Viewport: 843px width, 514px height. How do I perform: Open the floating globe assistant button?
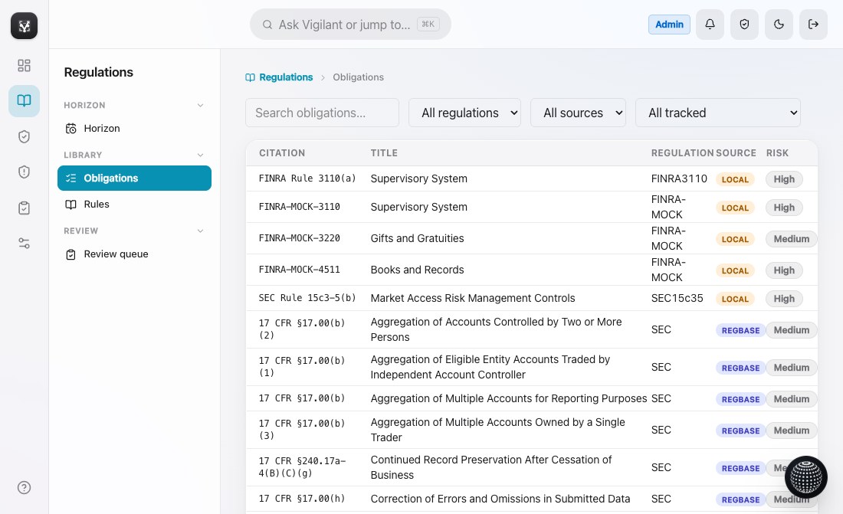click(x=806, y=477)
